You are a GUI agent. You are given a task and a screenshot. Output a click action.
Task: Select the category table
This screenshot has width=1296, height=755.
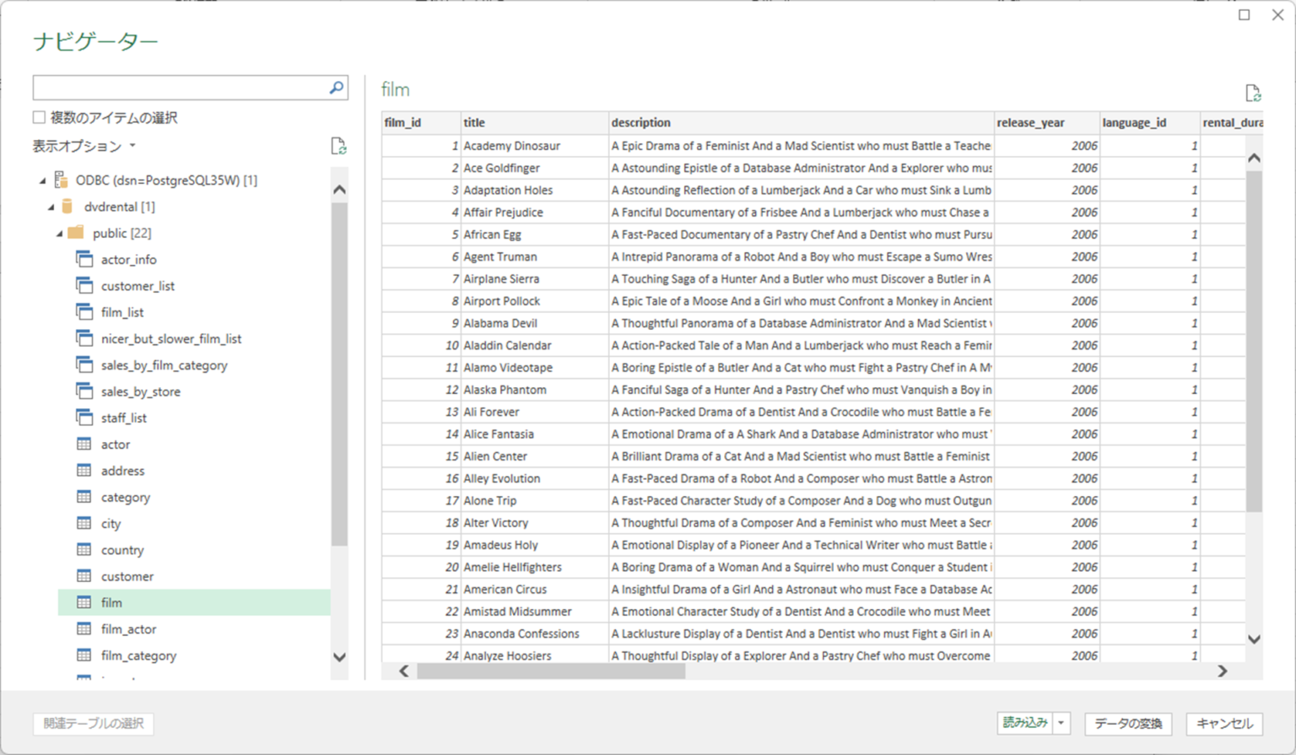click(126, 497)
